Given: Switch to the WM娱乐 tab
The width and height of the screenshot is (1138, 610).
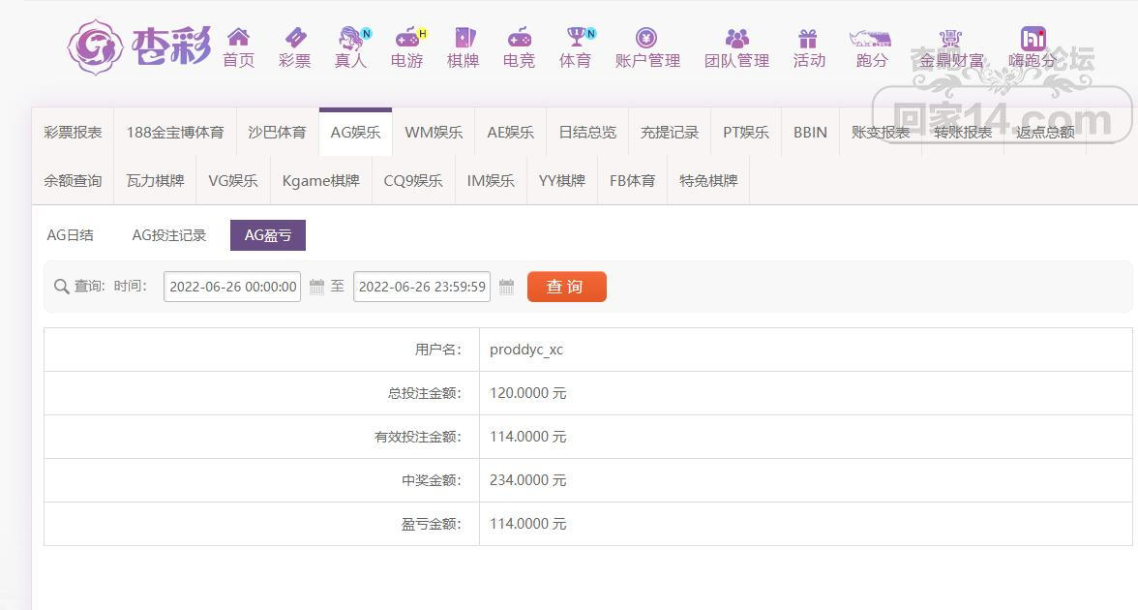Looking at the screenshot, I should pos(434,133).
